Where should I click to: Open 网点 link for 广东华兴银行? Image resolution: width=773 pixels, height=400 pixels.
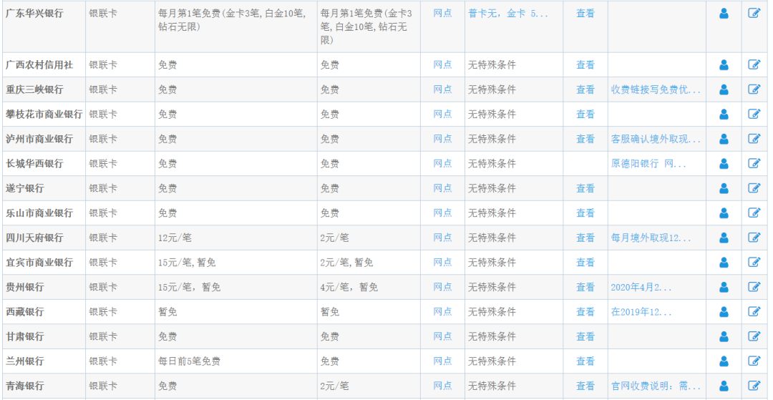tap(442, 14)
